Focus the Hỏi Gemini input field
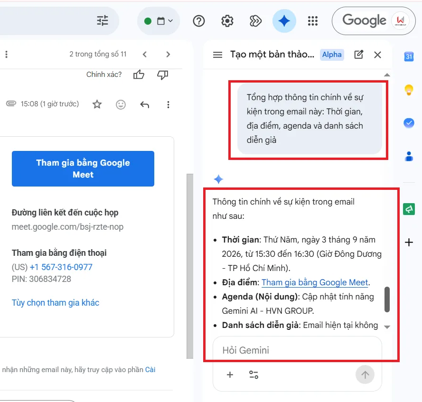The width and height of the screenshot is (422, 402). tap(297, 350)
